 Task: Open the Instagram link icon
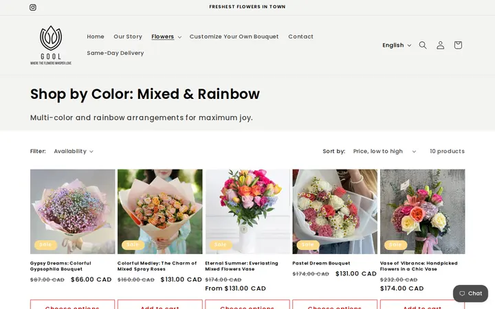tap(33, 8)
